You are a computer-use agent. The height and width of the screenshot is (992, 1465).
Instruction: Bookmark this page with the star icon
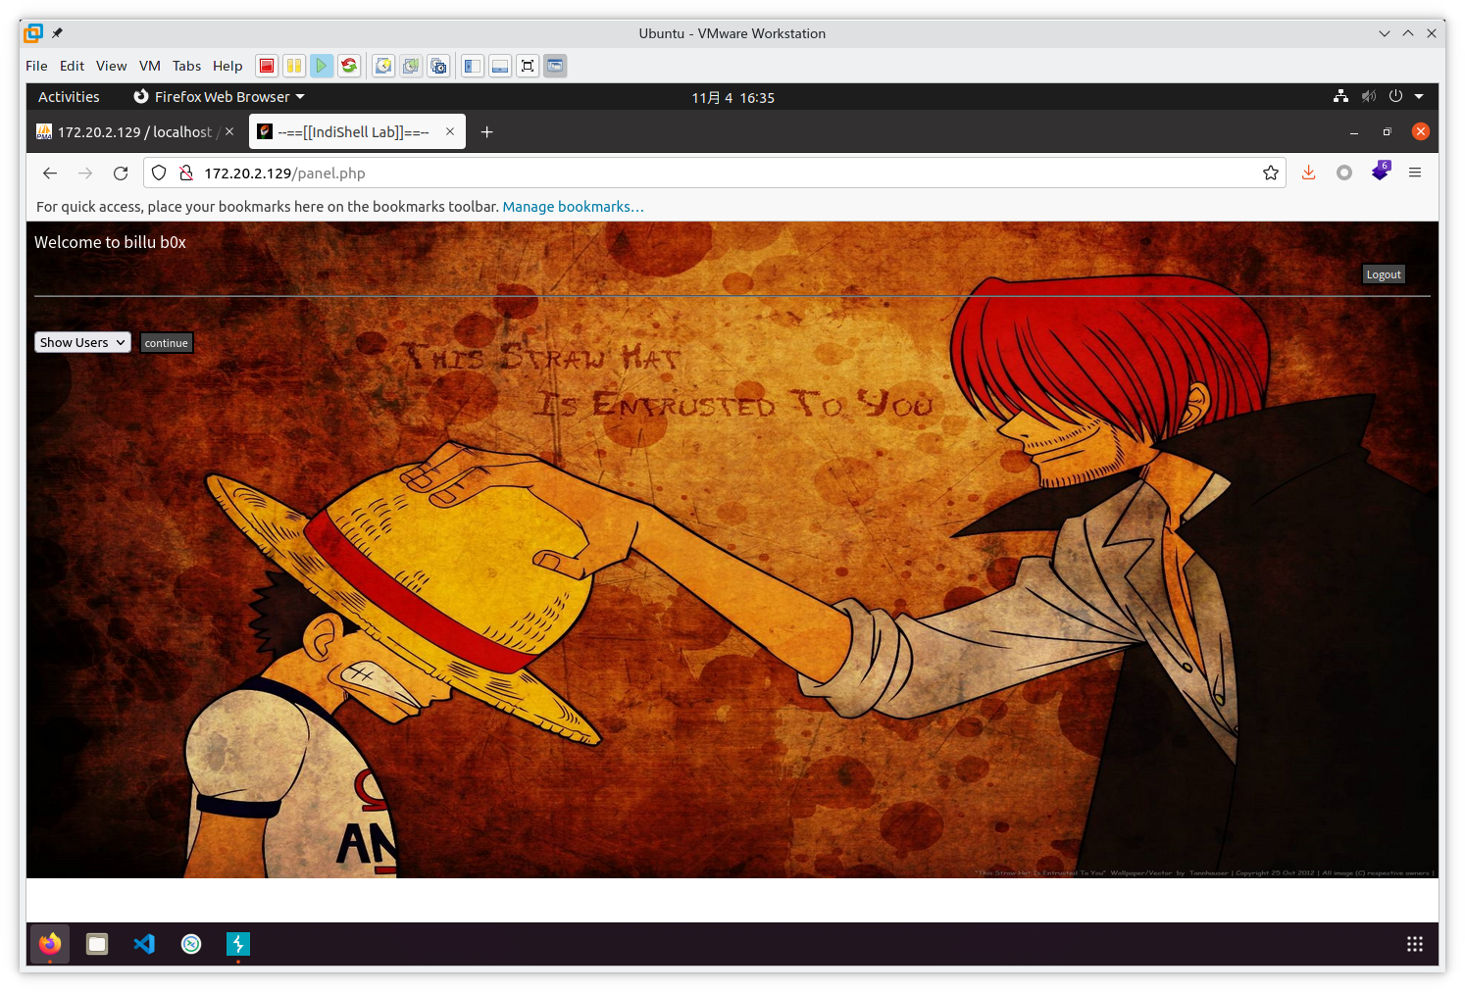point(1271,174)
